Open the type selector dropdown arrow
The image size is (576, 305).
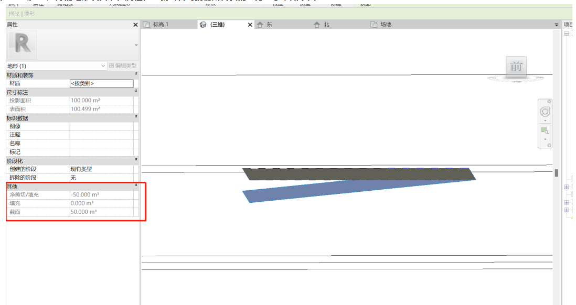136,45
